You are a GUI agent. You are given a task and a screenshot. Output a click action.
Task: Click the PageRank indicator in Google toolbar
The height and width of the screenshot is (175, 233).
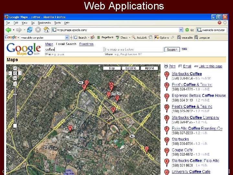[105, 38]
